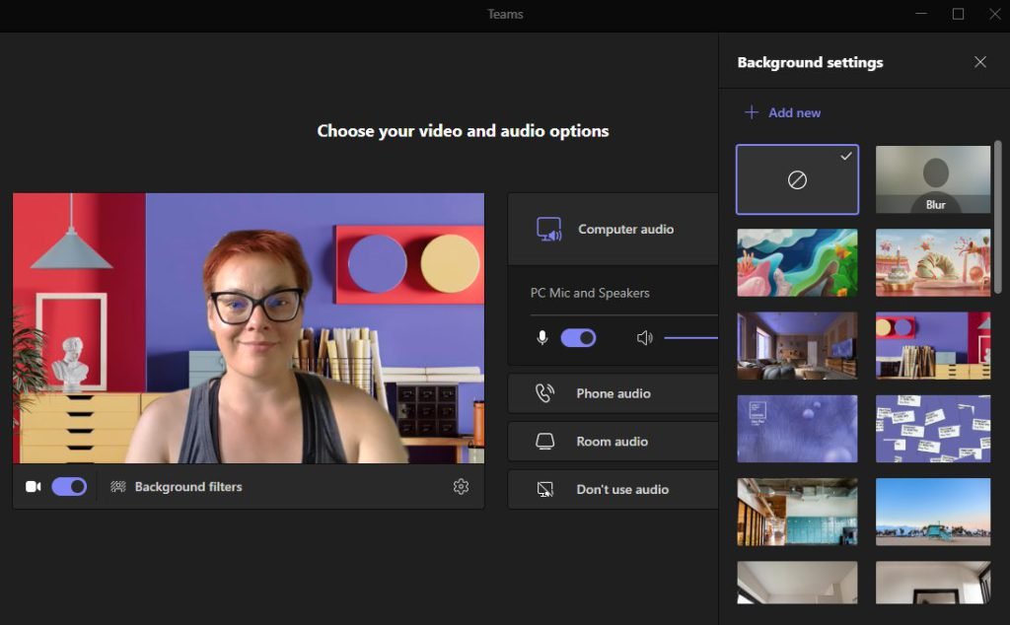Apply the Blur background effect
Screen dimensions: 1010x625
933,180
